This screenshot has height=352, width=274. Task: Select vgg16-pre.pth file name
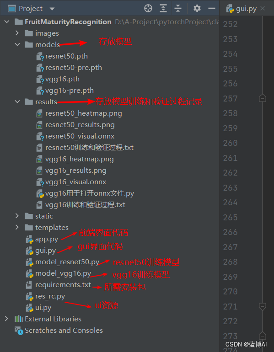tap(70, 91)
